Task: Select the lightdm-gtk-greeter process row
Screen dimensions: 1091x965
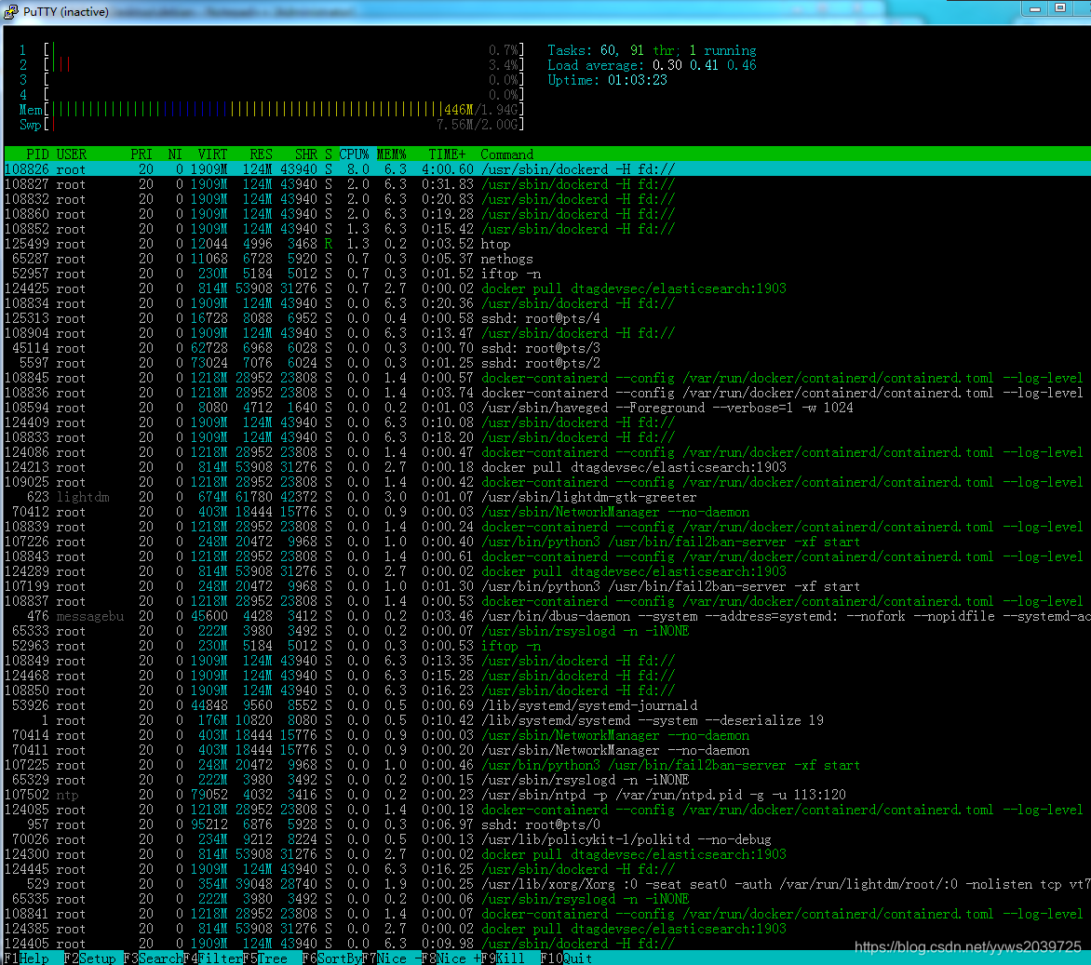Action: click(x=545, y=497)
